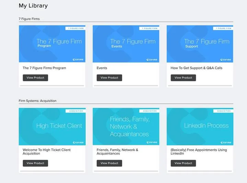Click View Product under Welcome To High Ticket Client Acquisition

coord(35,163)
